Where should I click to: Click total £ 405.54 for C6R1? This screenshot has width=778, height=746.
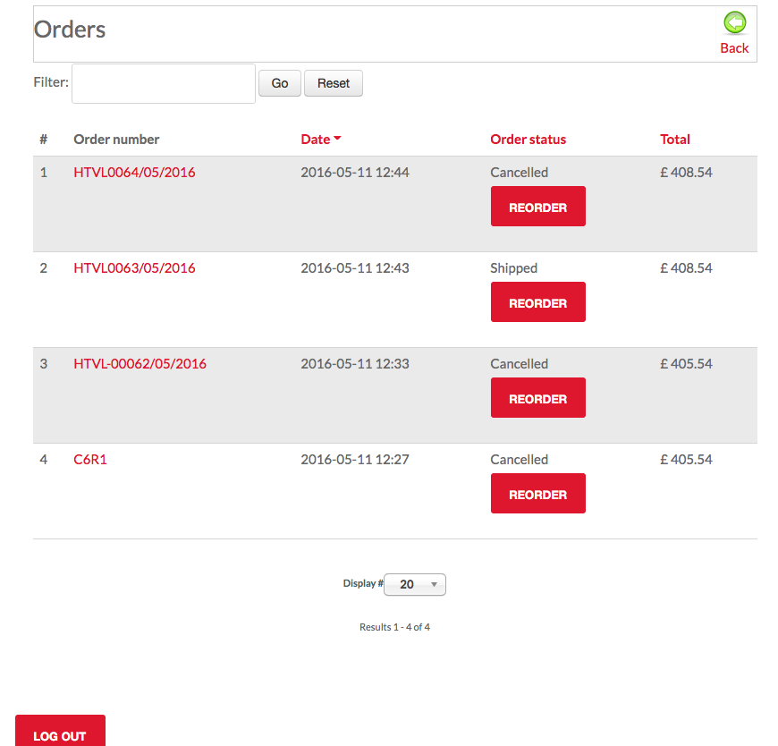click(686, 460)
